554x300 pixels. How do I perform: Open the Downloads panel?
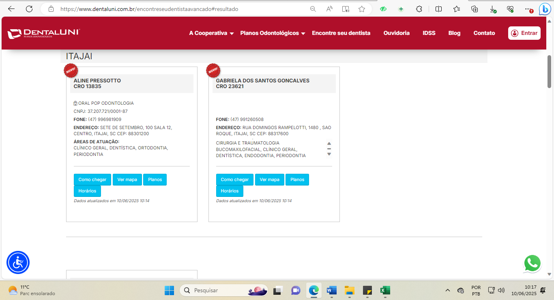click(x=493, y=9)
